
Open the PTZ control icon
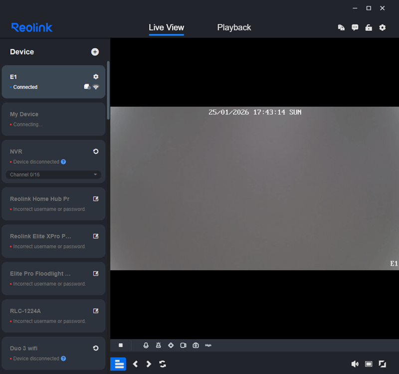point(171,346)
